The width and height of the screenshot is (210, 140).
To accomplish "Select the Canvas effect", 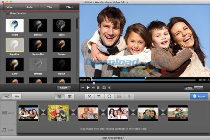I will click(62, 45).
